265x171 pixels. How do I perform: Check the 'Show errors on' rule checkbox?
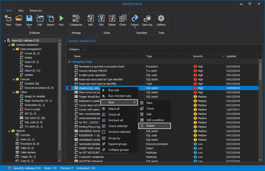click(70, 92)
